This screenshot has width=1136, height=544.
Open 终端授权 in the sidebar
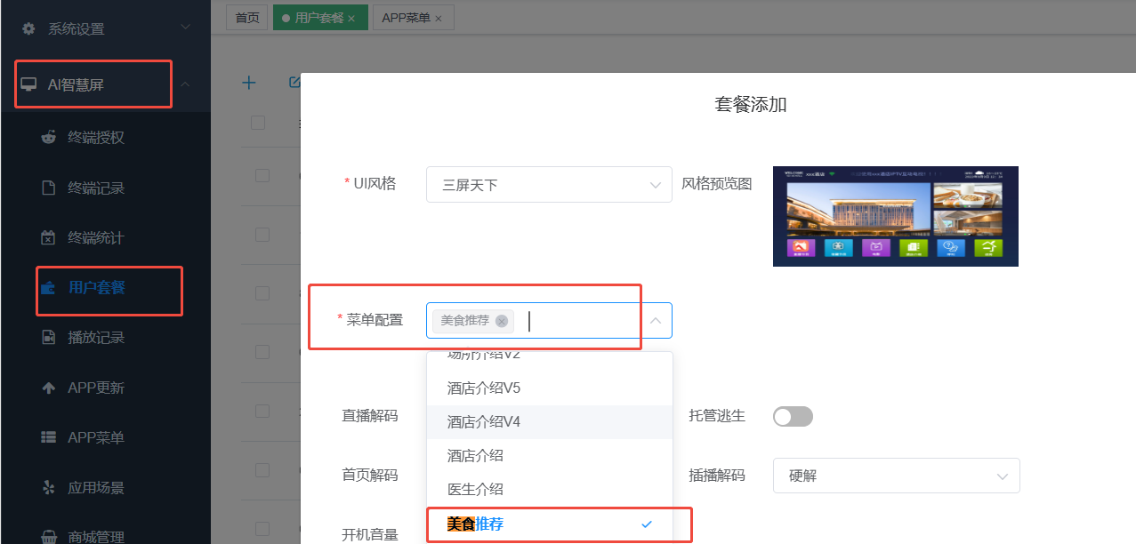pos(95,137)
